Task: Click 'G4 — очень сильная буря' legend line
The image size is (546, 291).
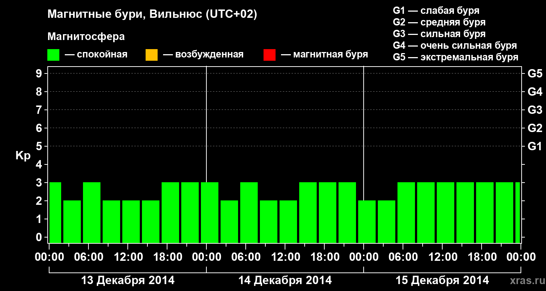Action: click(x=455, y=45)
